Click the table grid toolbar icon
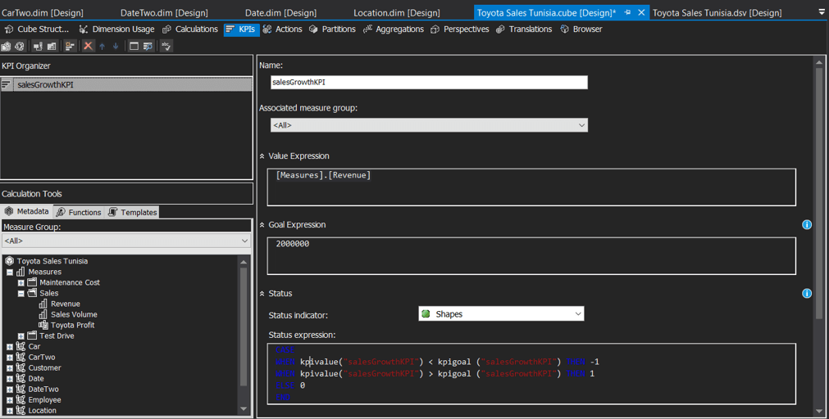The image size is (829, 419). click(x=52, y=47)
